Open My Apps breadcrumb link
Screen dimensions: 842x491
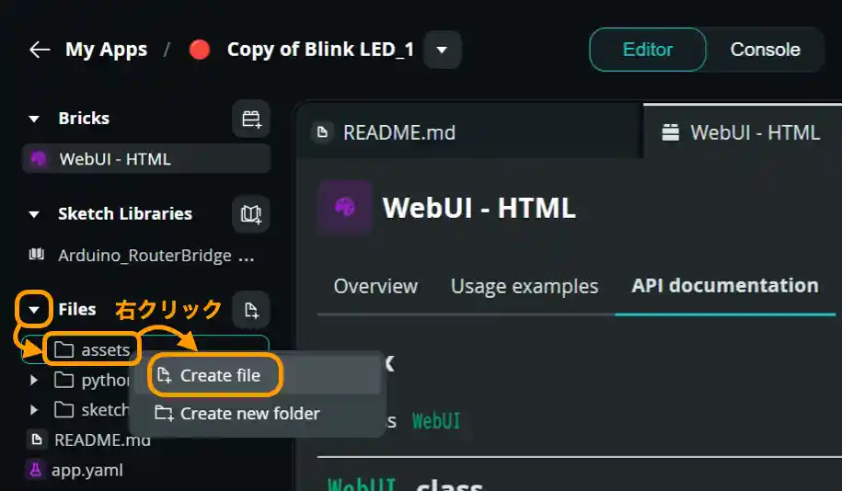click(x=107, y=50)
